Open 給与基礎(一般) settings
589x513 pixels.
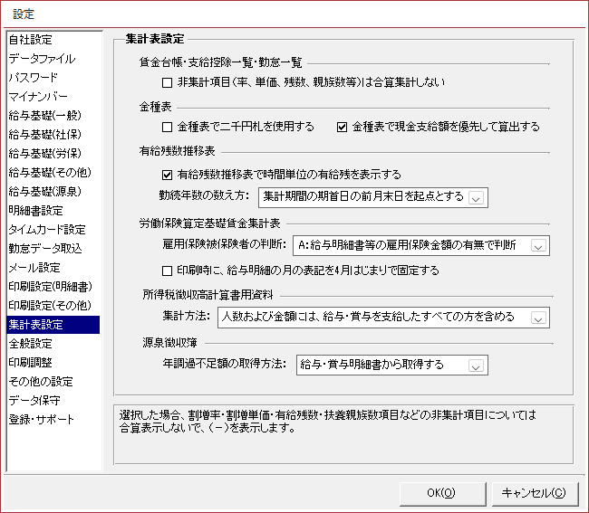point(44,116)
